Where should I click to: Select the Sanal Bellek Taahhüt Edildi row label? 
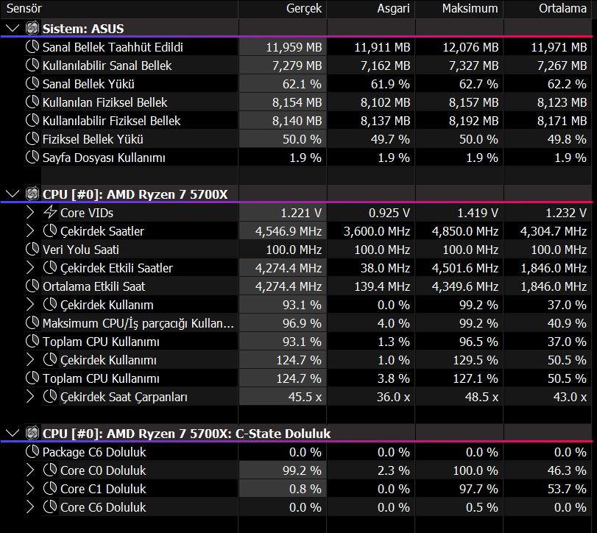(x=113, y=47)
